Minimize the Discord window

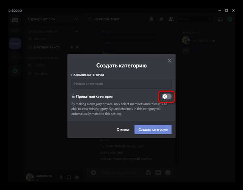220,11
